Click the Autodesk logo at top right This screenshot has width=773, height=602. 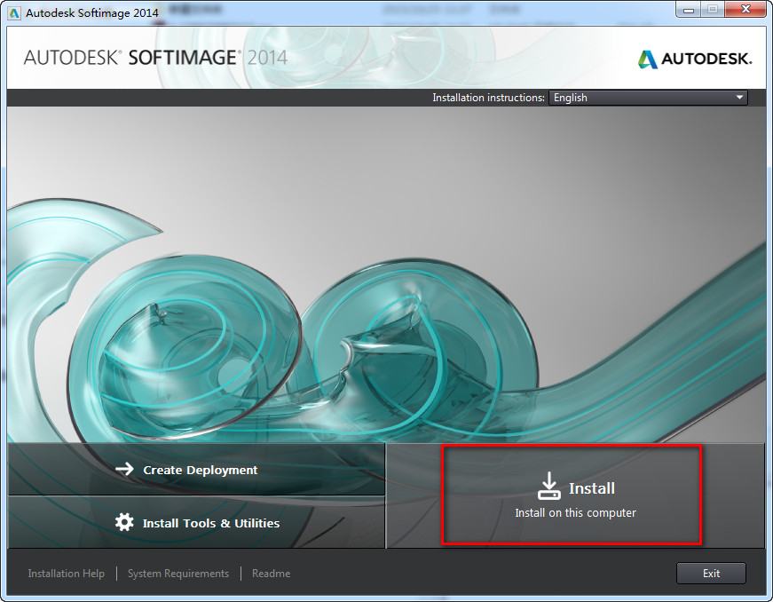tap(695, 59)
